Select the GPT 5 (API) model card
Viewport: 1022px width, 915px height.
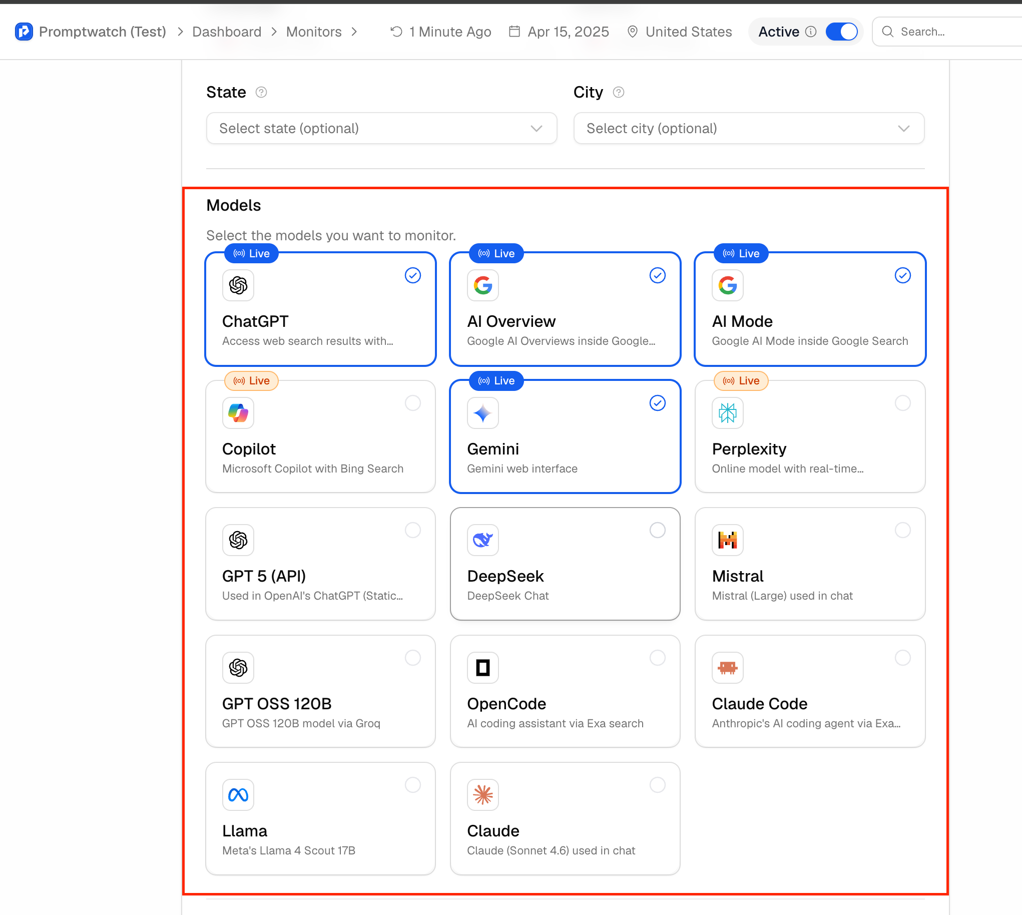[x=321, y=564]
